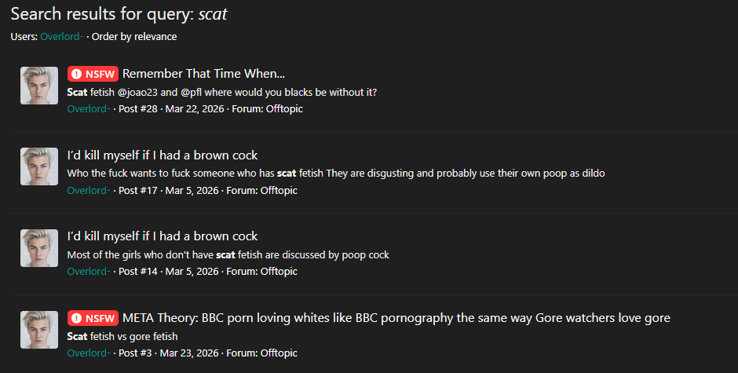Open the "META Theory" thread title
Screen dimensions: 738x373
pyautogui.click(x=396, y=318)
